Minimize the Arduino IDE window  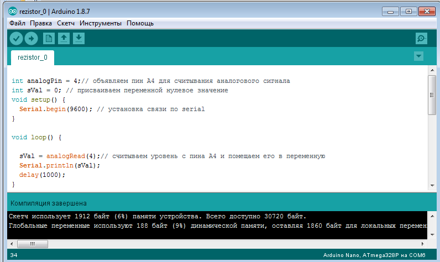(390, 12)
